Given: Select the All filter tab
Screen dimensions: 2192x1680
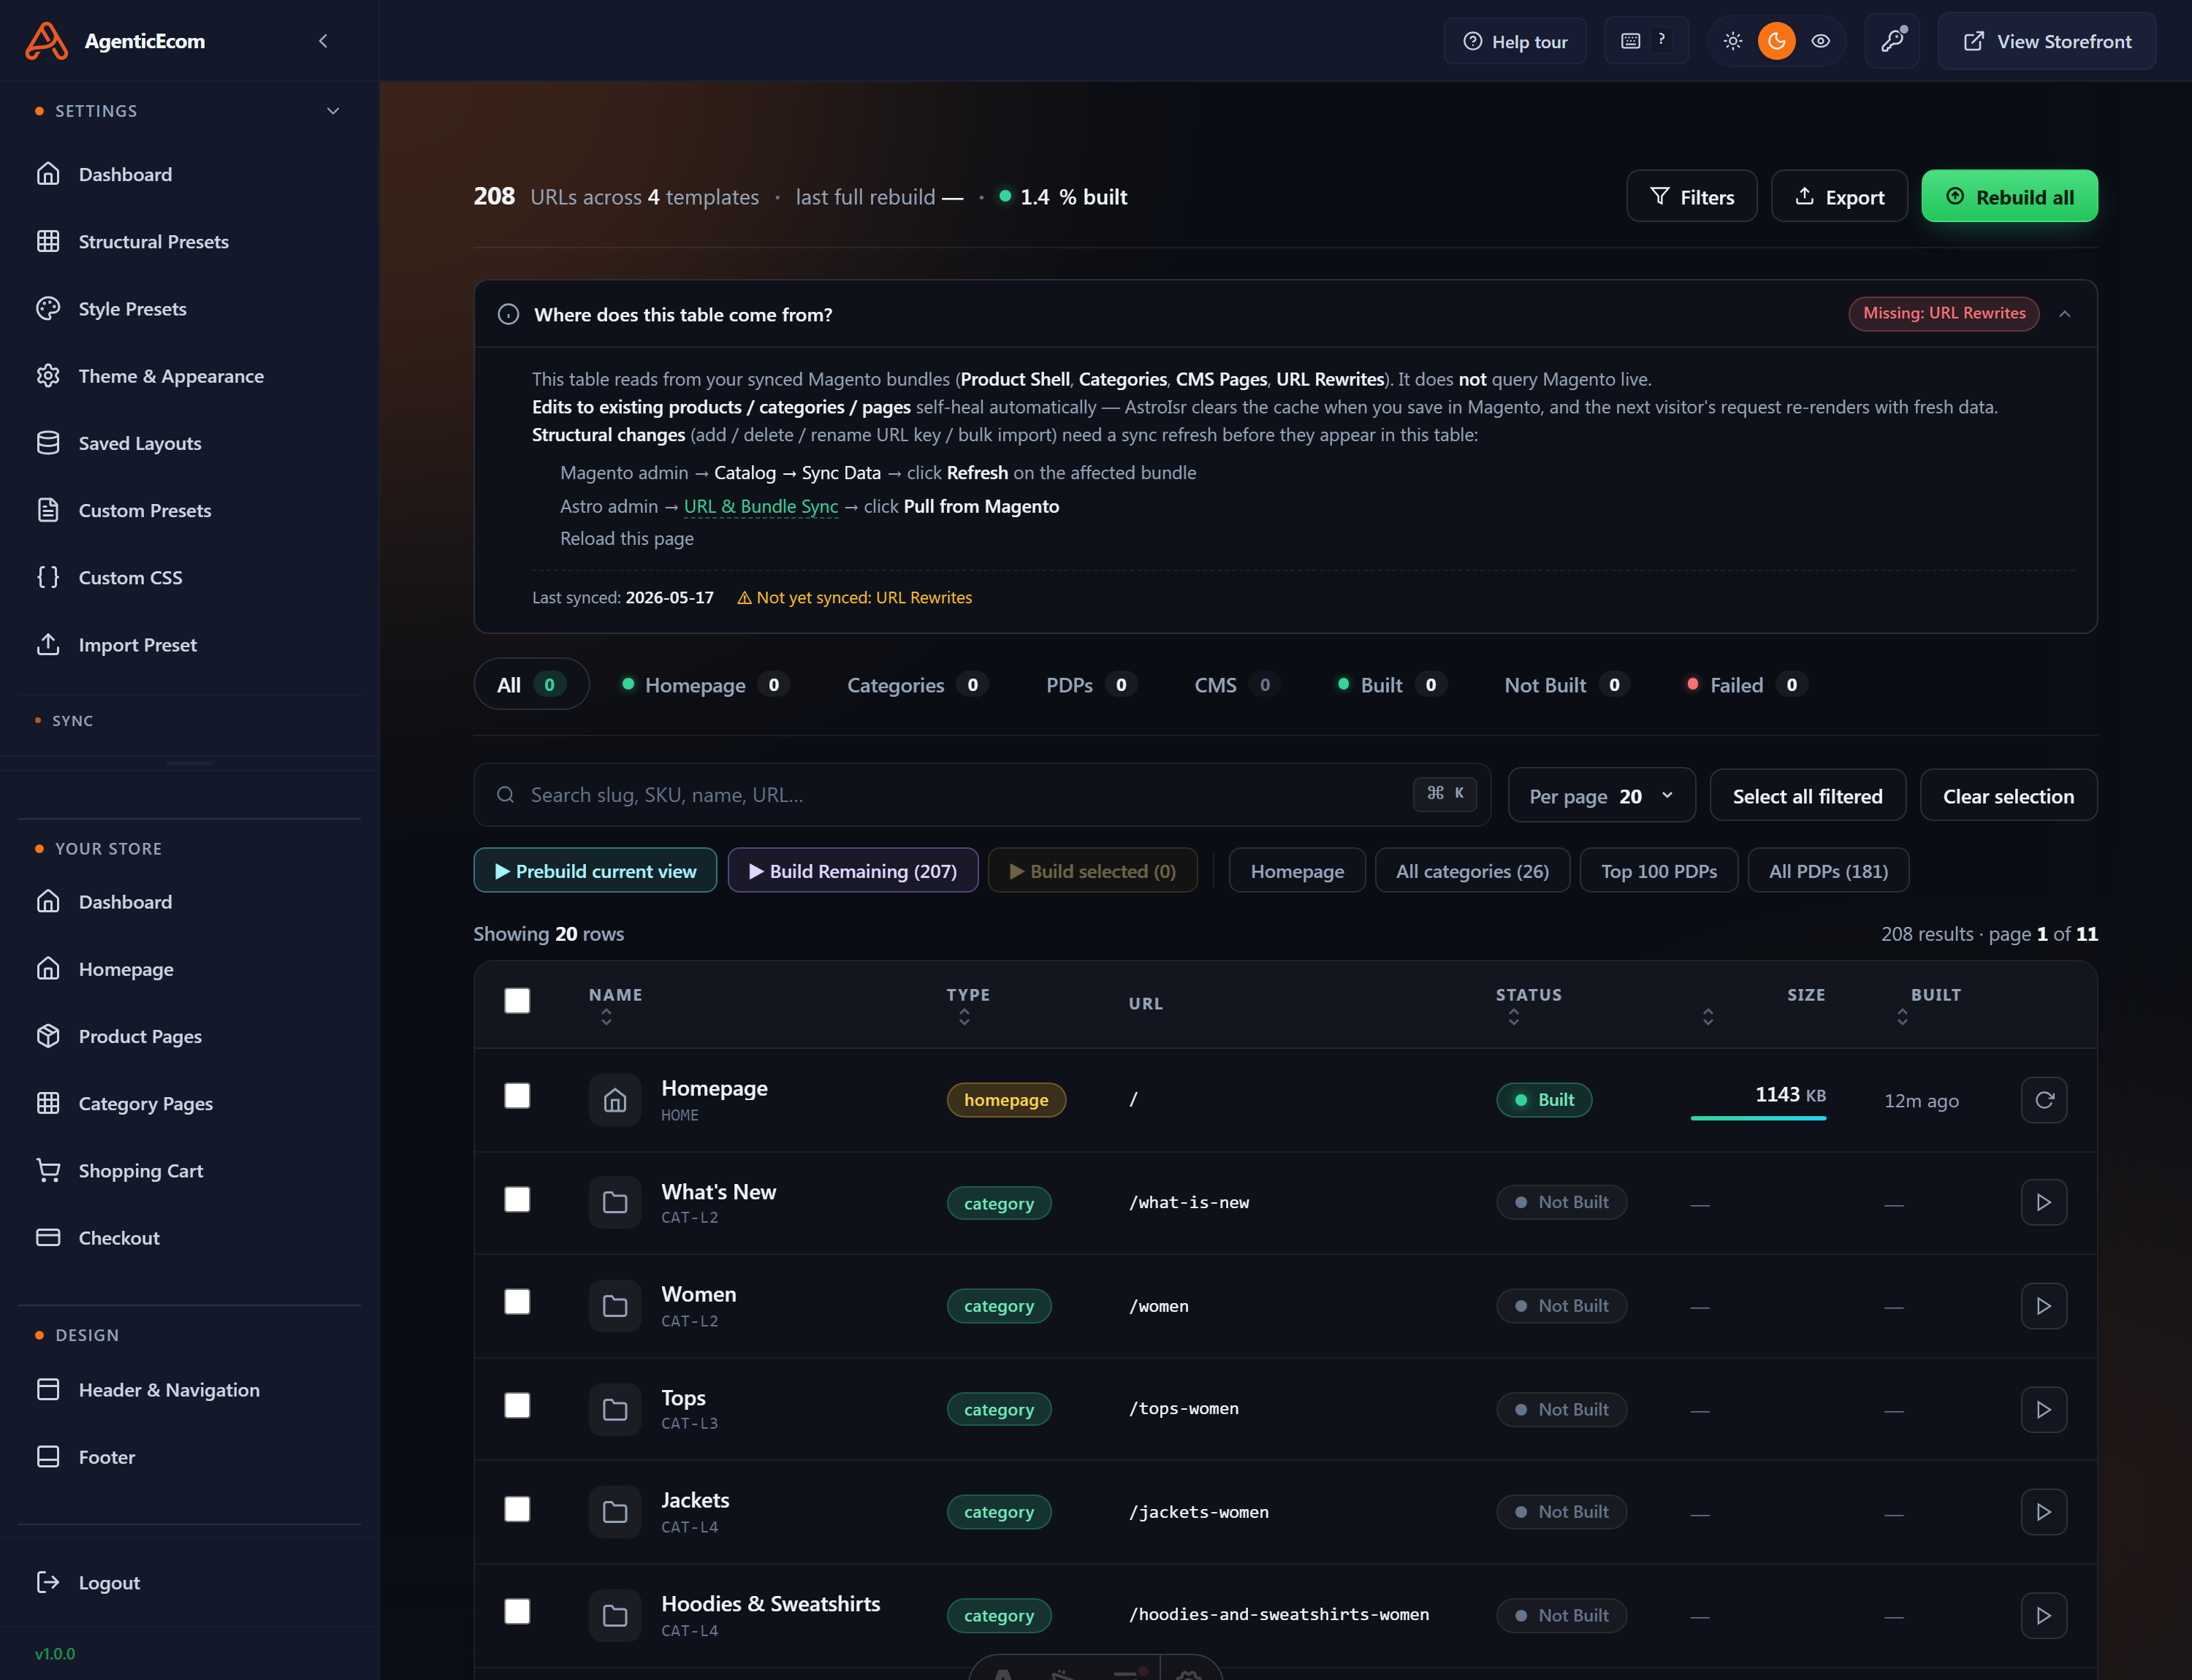Looking at the screenshot, I should point(531,685).
